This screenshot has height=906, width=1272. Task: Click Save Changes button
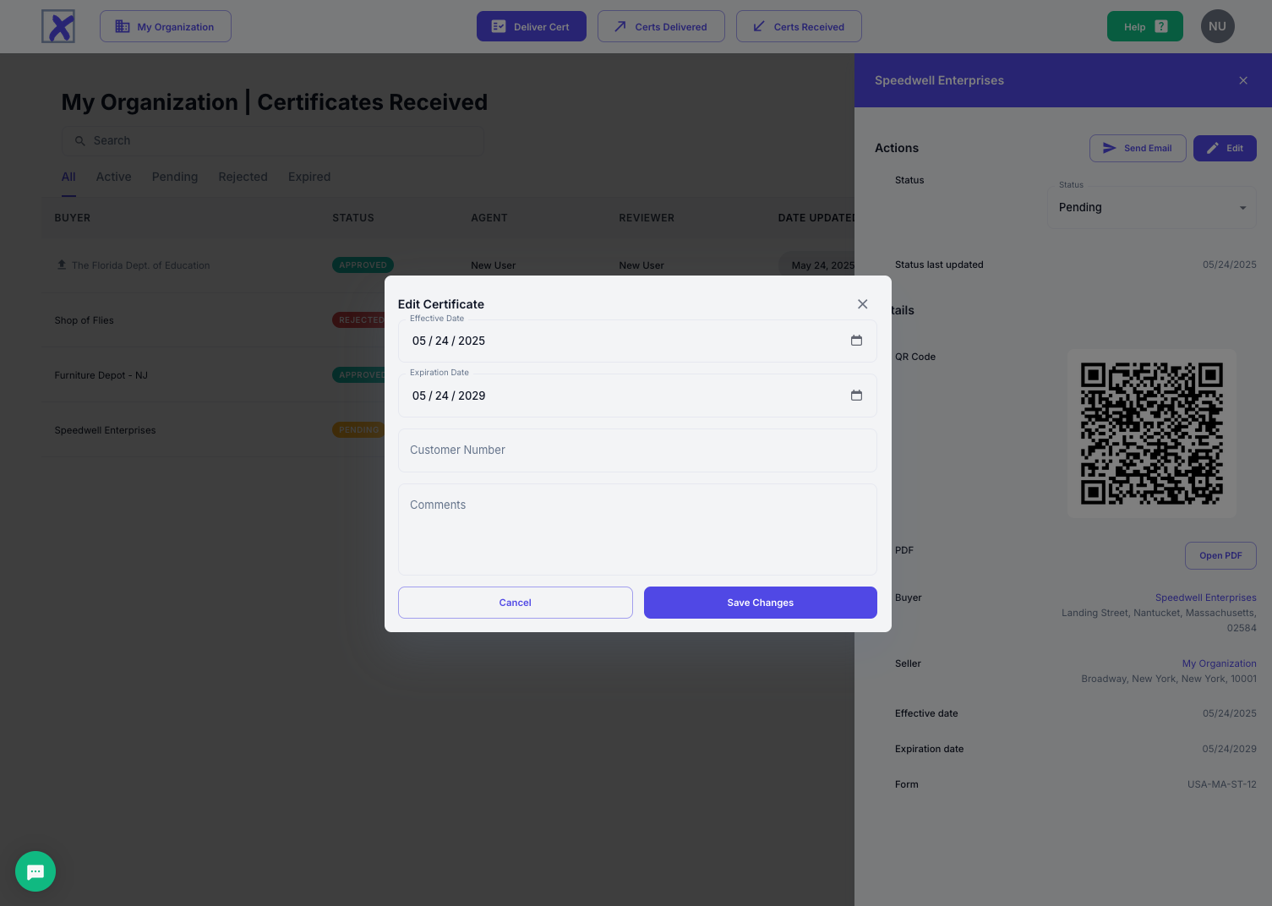[760, 603]
